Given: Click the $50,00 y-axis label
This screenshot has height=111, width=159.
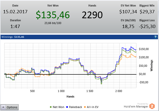Looking at the screenshot, I should point(143,66).
